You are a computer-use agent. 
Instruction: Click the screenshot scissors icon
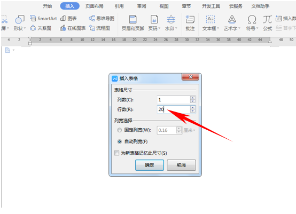[x=4, y=19]
